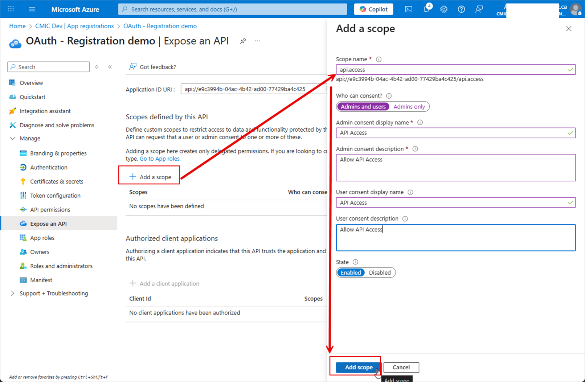Click the help question mark icon
Image resolution: width=585 pixels, height=382 pixels.
coord(461,9)
